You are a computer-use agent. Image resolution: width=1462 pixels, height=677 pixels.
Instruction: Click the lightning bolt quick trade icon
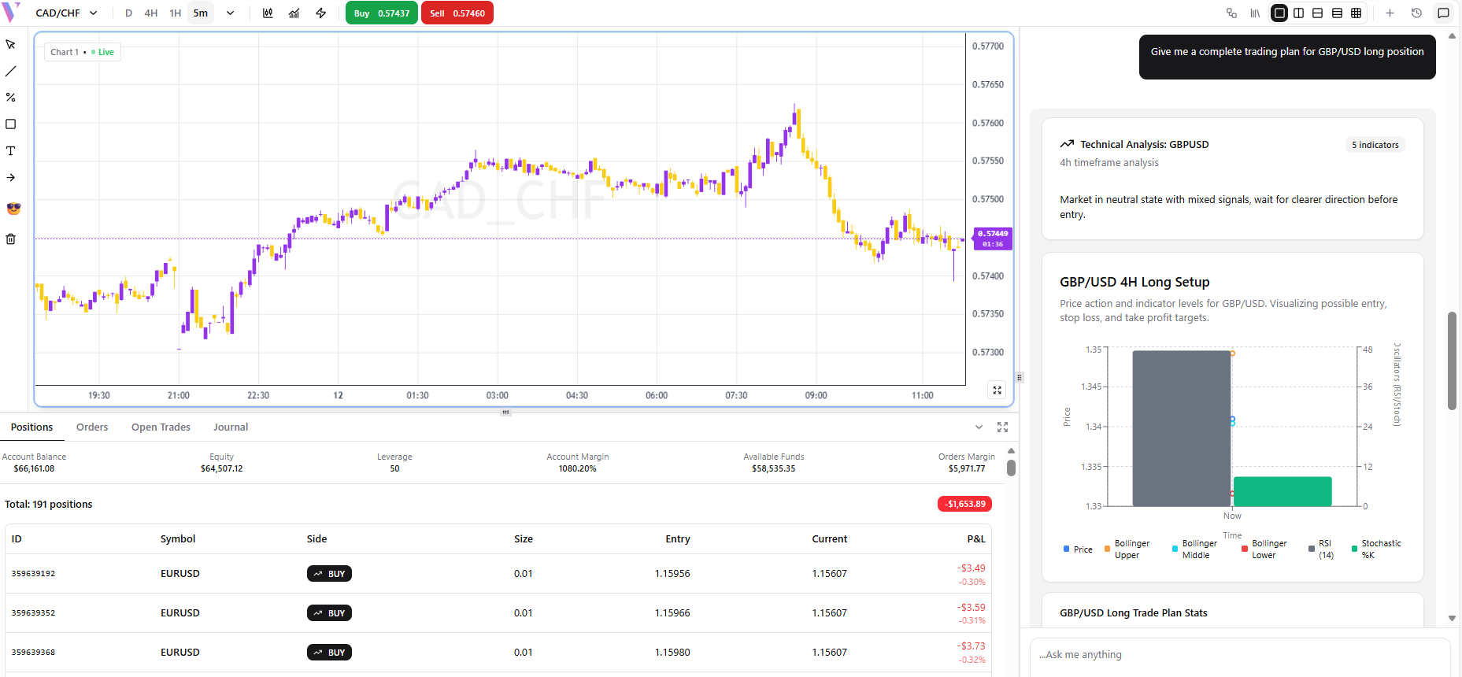(x=321, y=13)
